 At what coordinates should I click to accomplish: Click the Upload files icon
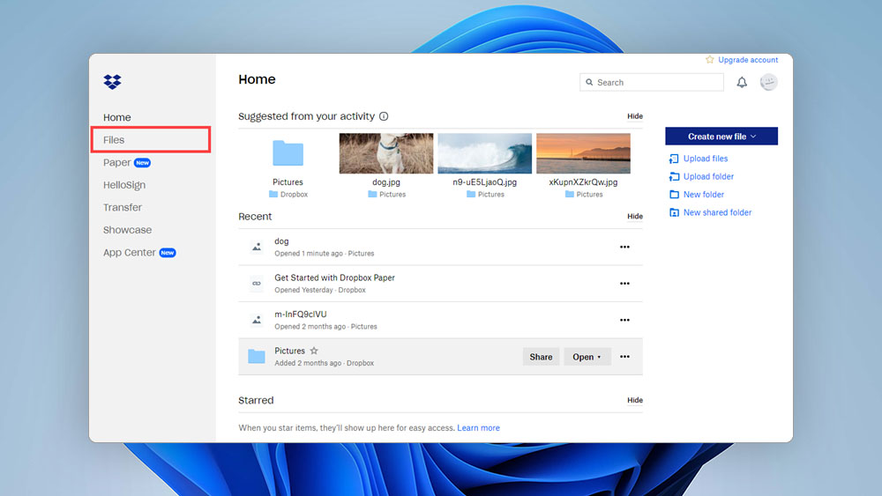(x=674, y=159)
